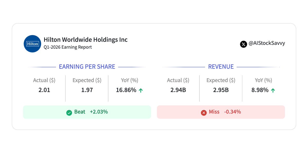Click the Hilton logo icon

coord(32,44)
